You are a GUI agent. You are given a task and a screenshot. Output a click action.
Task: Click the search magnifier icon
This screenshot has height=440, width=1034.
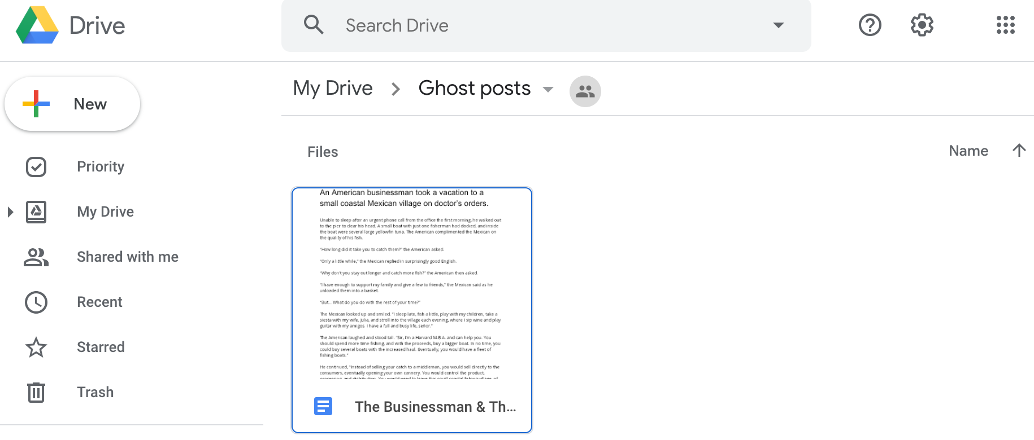click(314, 25)
